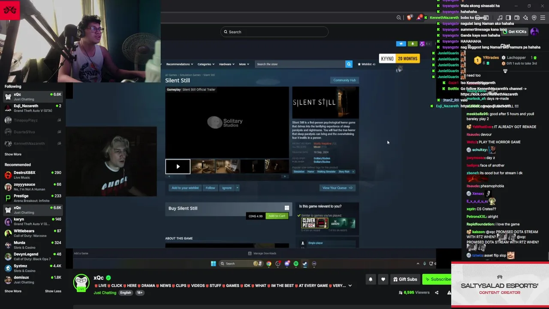Click the Ignore button on Steam page
Viewport: 549px width, 309px height.
[227, 188]
